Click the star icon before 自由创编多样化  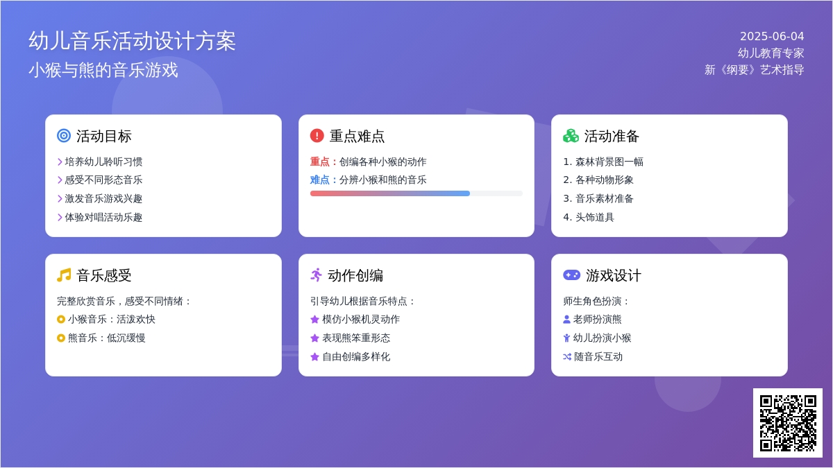(314, 357)
